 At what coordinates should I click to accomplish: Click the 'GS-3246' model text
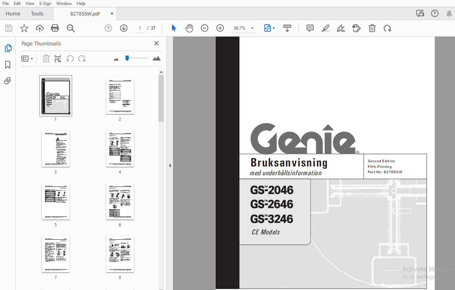[x=272, y=219]
